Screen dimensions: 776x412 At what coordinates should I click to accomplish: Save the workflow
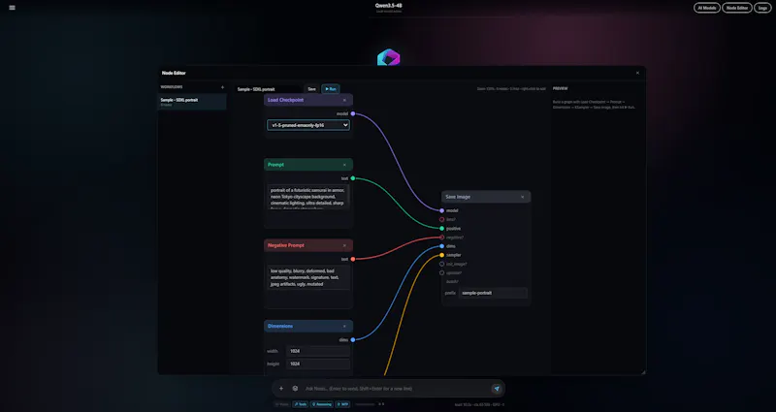coord(311,89)
